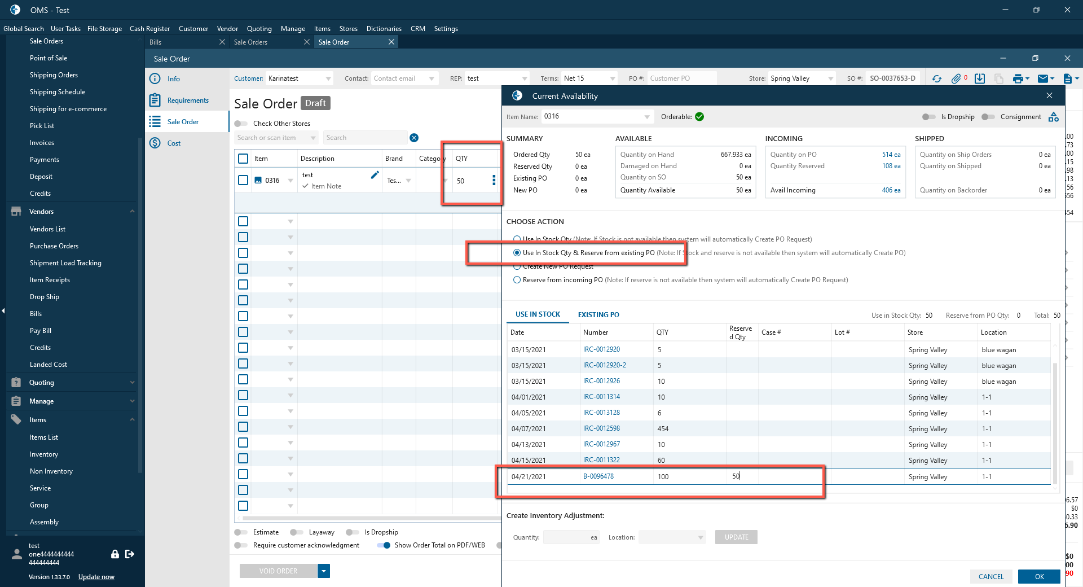Screen dimensions: 1083x587
Task: Click the save download icon
Action: (x=980, y=79)
